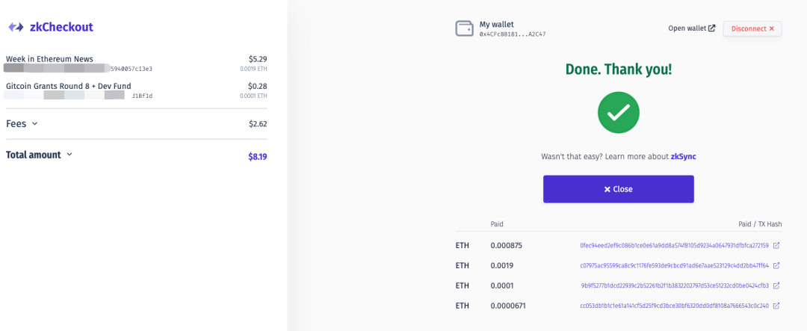807x331 pixels.
Task: Disconnect the wallet
Action: tap(752, 29)
